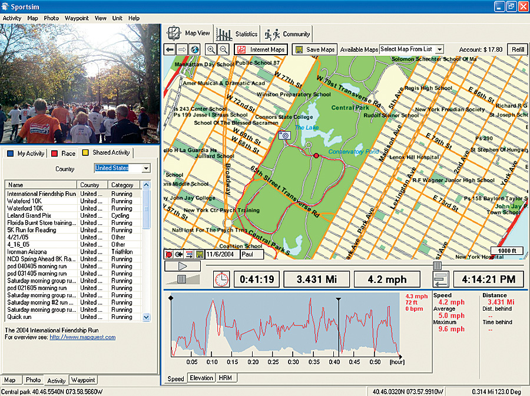Click the yellow disk icon in map info bar
Viewport: 530px width, 396px height.
coord(200,254)
